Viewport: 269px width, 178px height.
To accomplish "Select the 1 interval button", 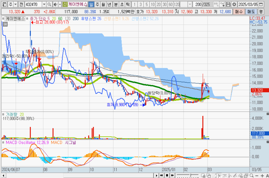I will coord(134,4).
